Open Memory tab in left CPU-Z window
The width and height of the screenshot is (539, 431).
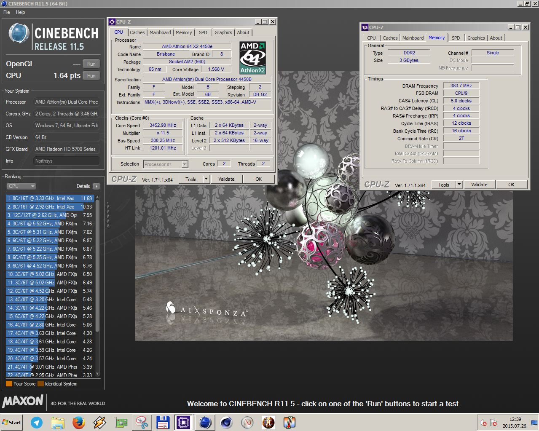pyautogui.click(x=184, y=32)
